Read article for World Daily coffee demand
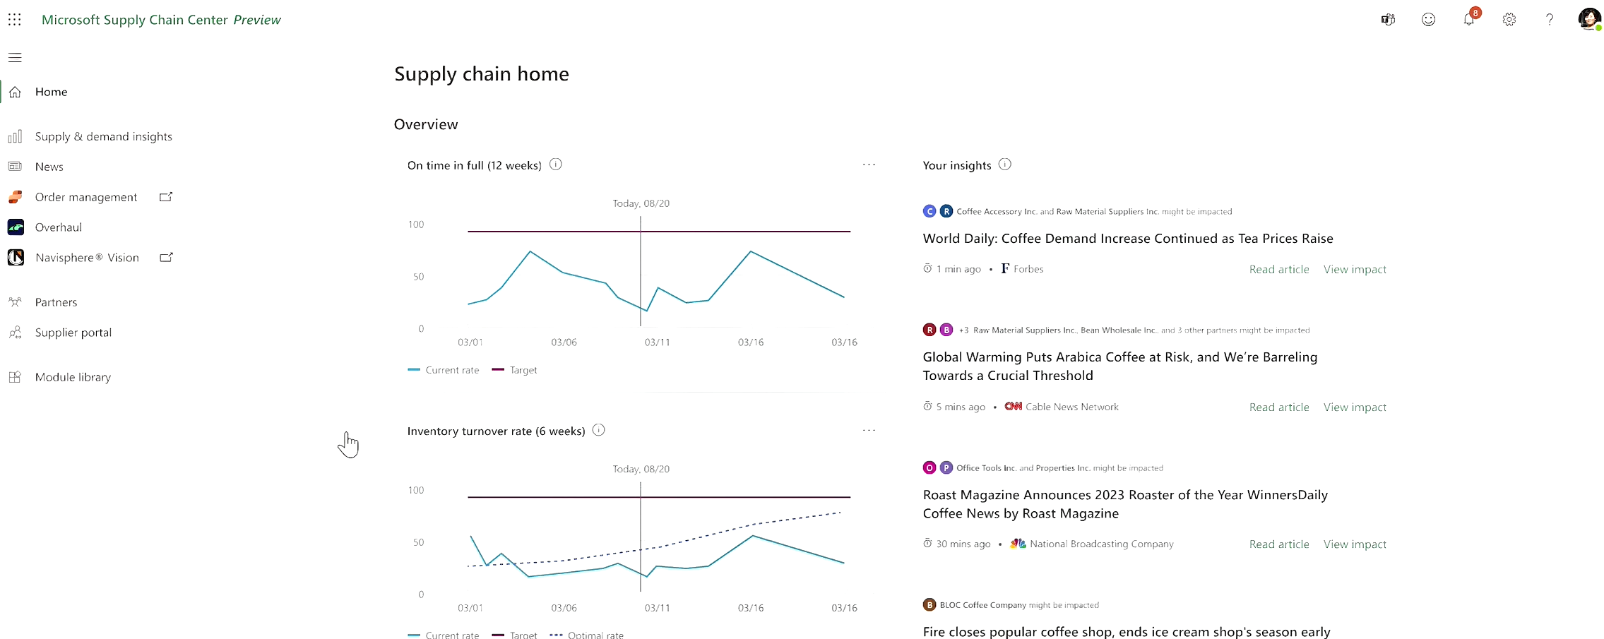1604x639 pixels. pos(1279,270)
